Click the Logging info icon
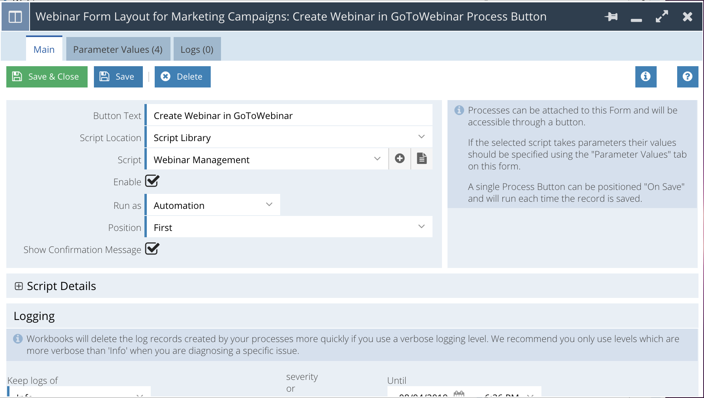704x398 pixels. click(18, 338)
